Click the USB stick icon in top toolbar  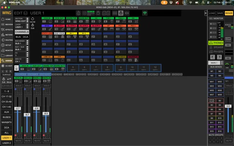(x=98, y=13)
